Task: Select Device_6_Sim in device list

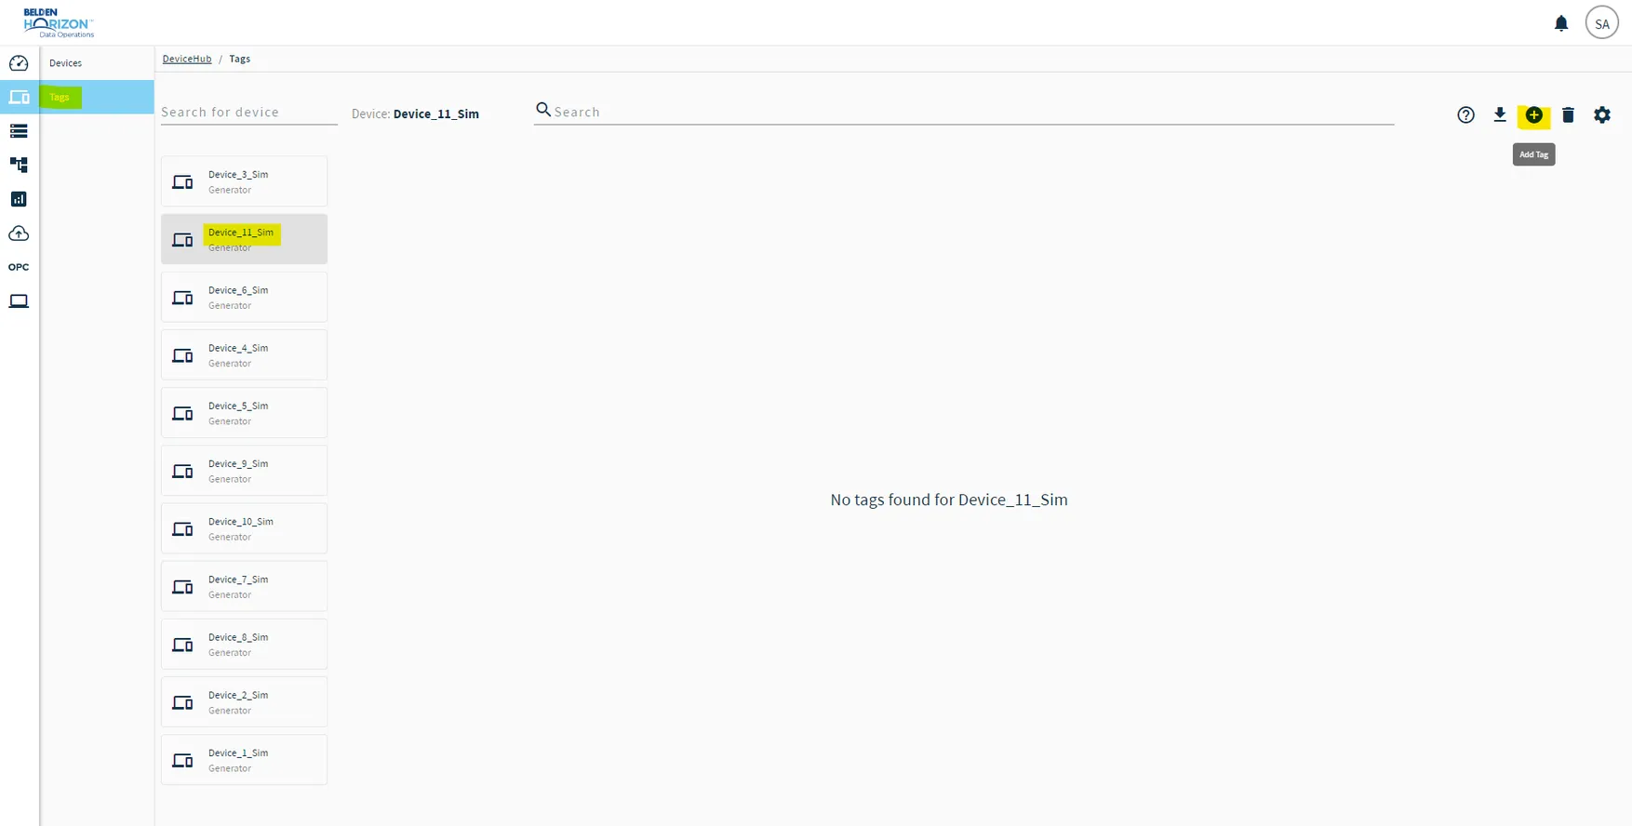Action: pos(244,297)
